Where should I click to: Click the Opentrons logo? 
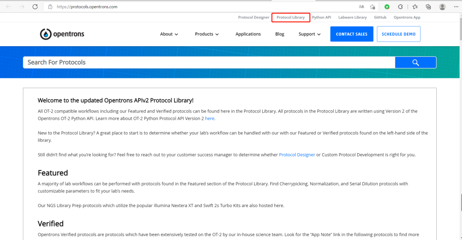[62, 34]
